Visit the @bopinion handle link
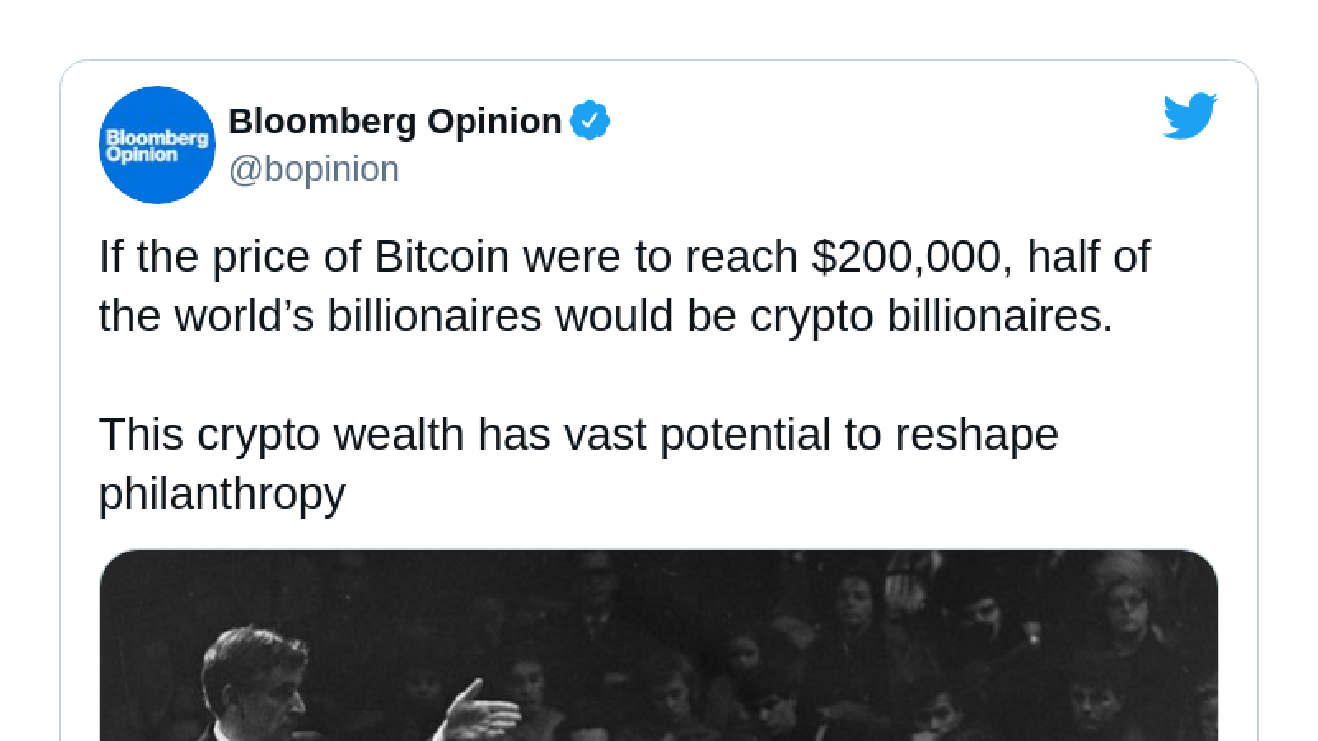The height and width of the screenshot is (741, 1318). 314,169
